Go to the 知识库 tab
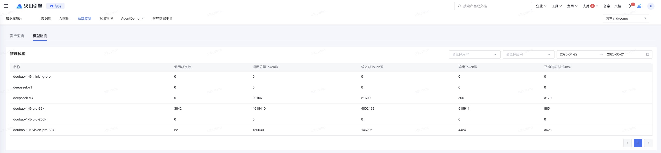 click(46, 19)
